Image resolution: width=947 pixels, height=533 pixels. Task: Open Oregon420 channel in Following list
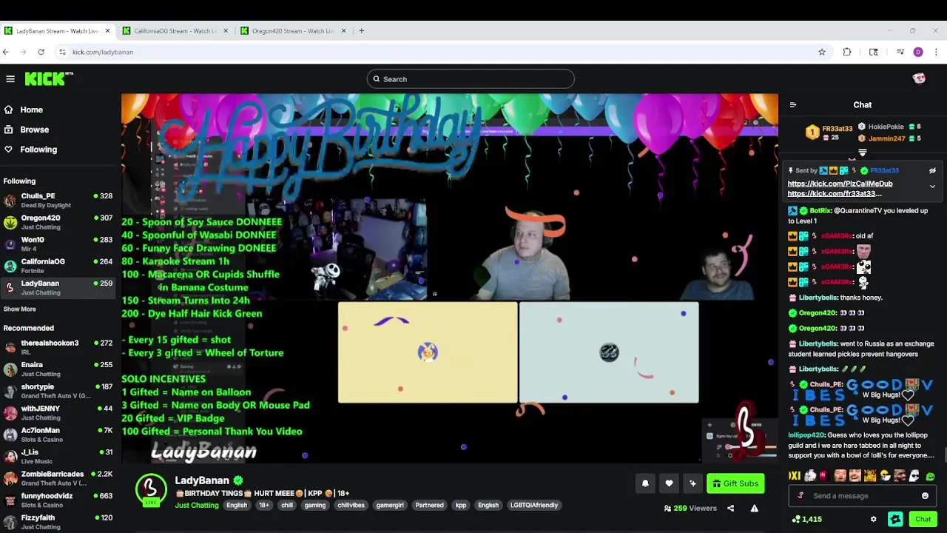[x=59, y=222]
